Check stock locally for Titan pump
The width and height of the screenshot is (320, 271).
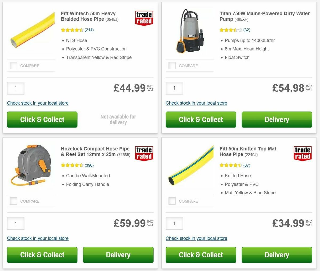coord(197,103)
